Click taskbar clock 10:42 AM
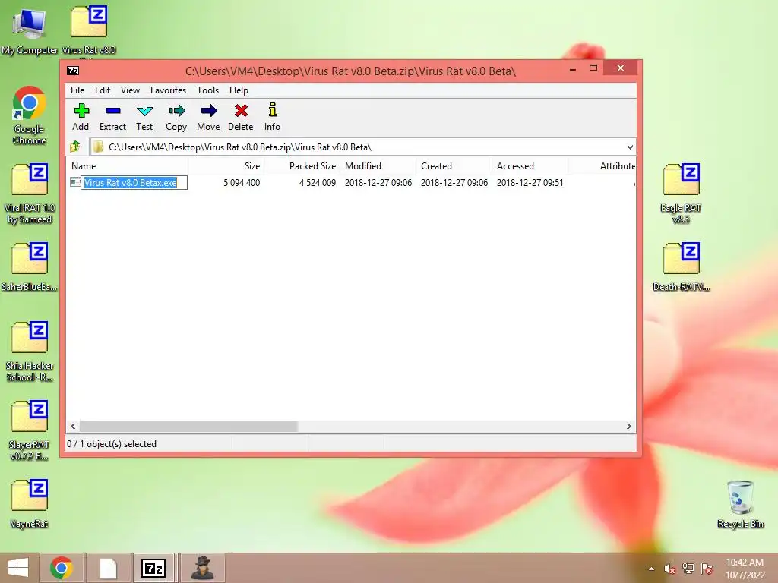The width and height of the screenshot is (778, 583). point(745,563)
